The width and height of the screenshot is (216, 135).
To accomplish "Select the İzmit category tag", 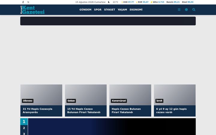I will (x=159, y=101).
